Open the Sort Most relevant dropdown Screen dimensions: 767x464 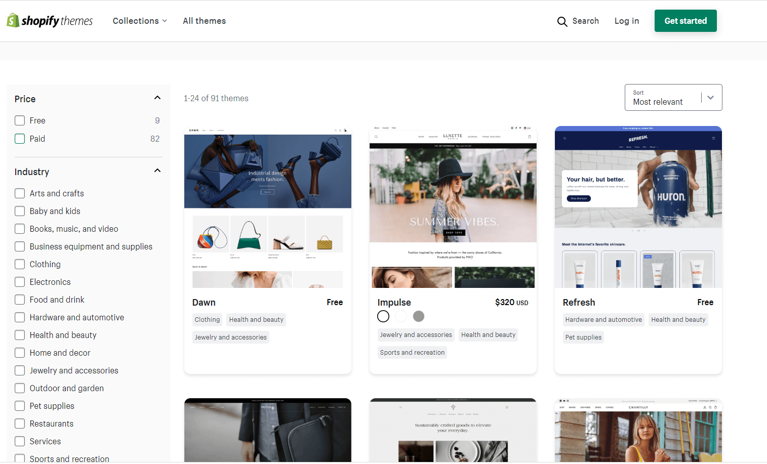click(673, 97)
